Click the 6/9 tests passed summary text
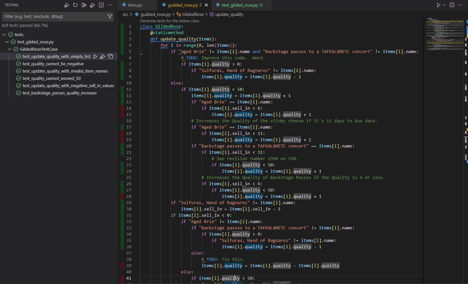 coord(25,26)
